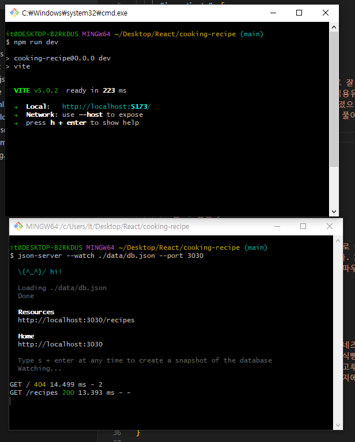Minimize the cmd.exe terminal window
Image resolution: width=355 pixels, height=442 pixels.
click(x=273, y=13)
